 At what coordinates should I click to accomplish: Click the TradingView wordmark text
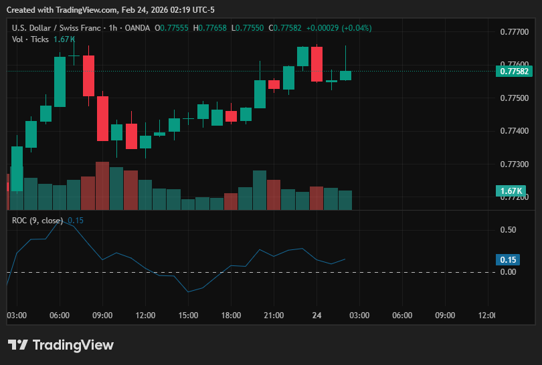tap(73, 345)
